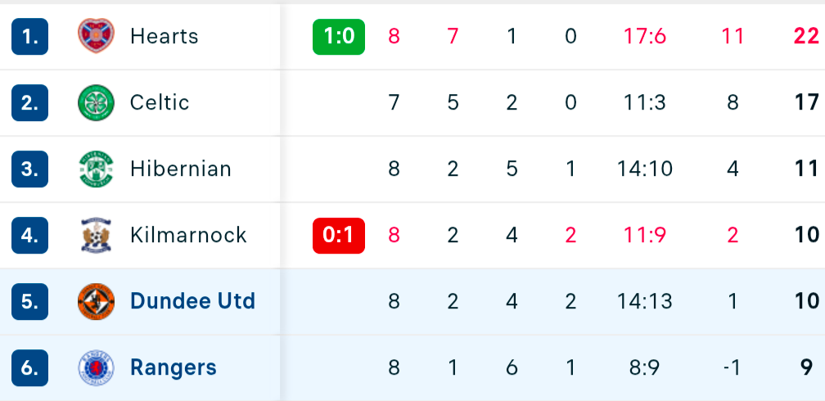Click the rank 4 position badge
This screenshot has width=825, height=401.
[x=30, y=235]
